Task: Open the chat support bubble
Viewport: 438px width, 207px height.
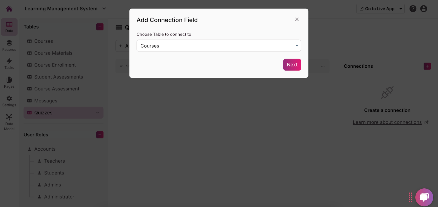Action: pyautogui.click(x=424, y=197)
